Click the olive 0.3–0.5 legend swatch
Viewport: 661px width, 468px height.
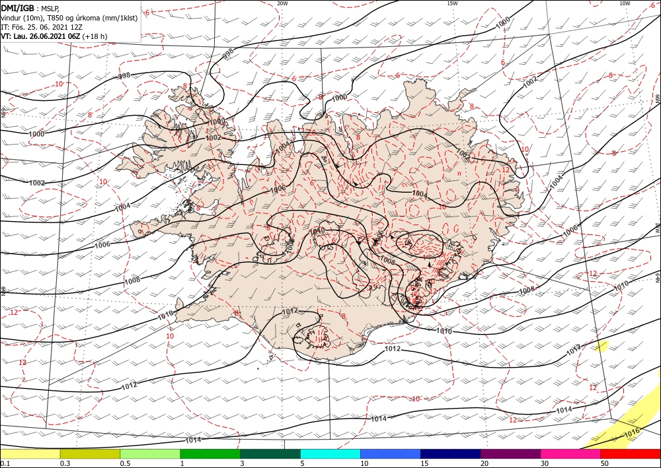(90, 454)
